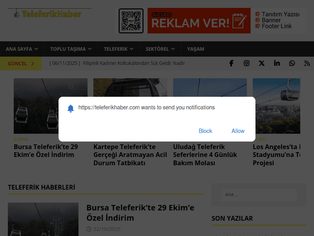Open the LinkedIn icon in the ticker bar
The image size is (314, 236).
(x=277, y=63)
